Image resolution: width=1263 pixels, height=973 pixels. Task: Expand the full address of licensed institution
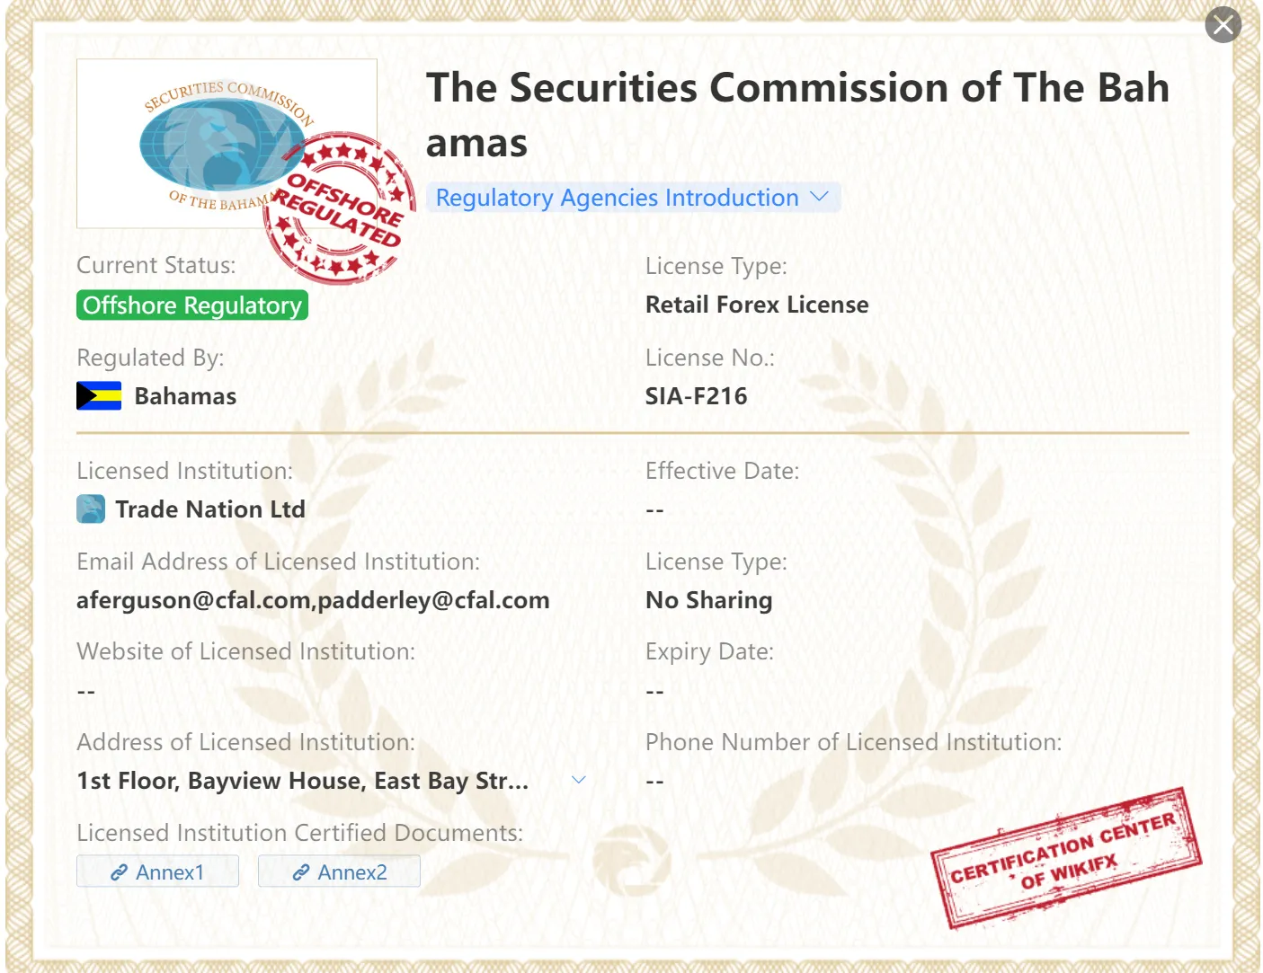(579, 780)
